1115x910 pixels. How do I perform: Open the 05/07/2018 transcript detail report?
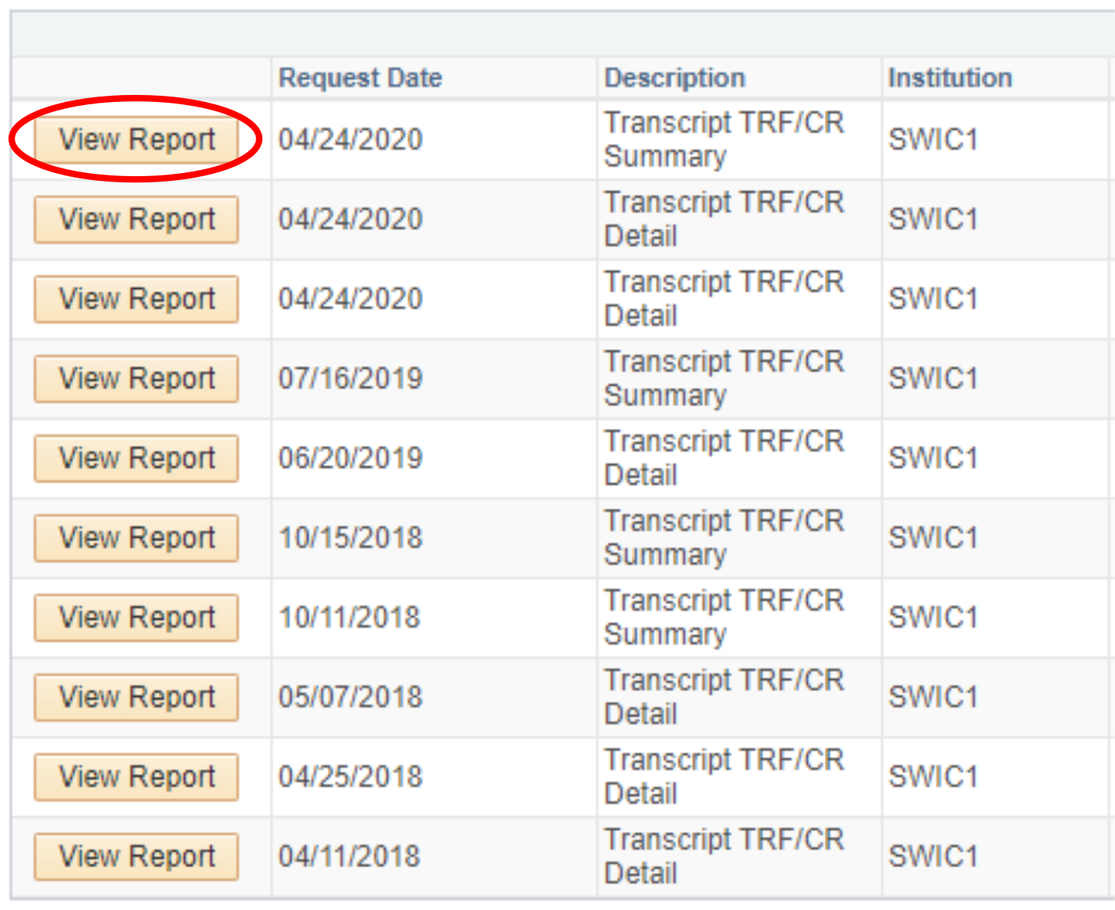pyautogui.click(x=137, y=697)
